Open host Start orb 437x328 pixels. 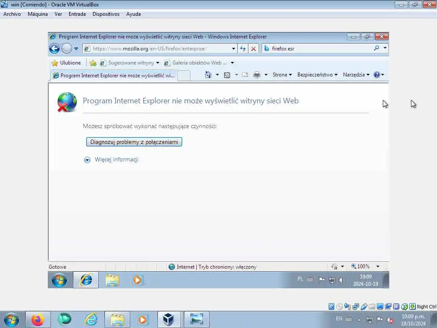point(11,319)
